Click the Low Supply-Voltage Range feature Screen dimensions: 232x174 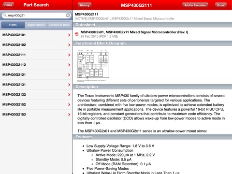pos(120,146)
